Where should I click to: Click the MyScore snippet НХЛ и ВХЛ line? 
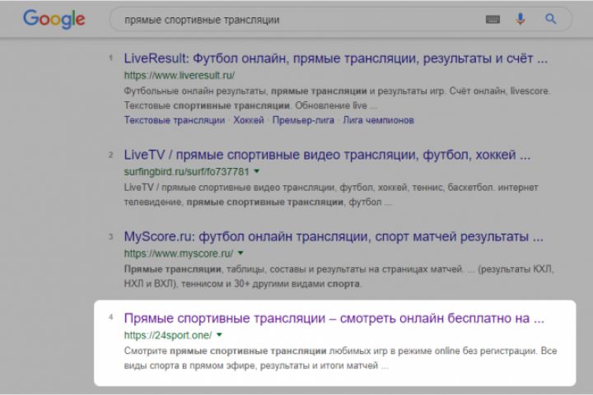click(x=242, y=284)
